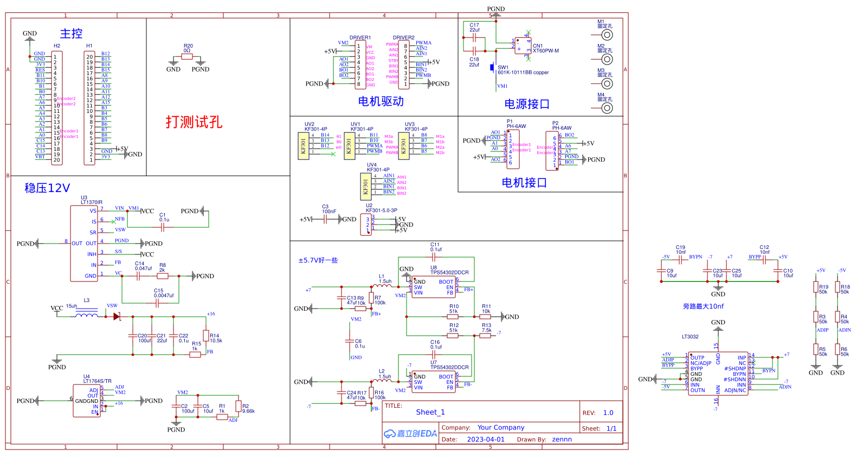
Task: Select the R2 9.66k resistor
Action: (239, 406)
